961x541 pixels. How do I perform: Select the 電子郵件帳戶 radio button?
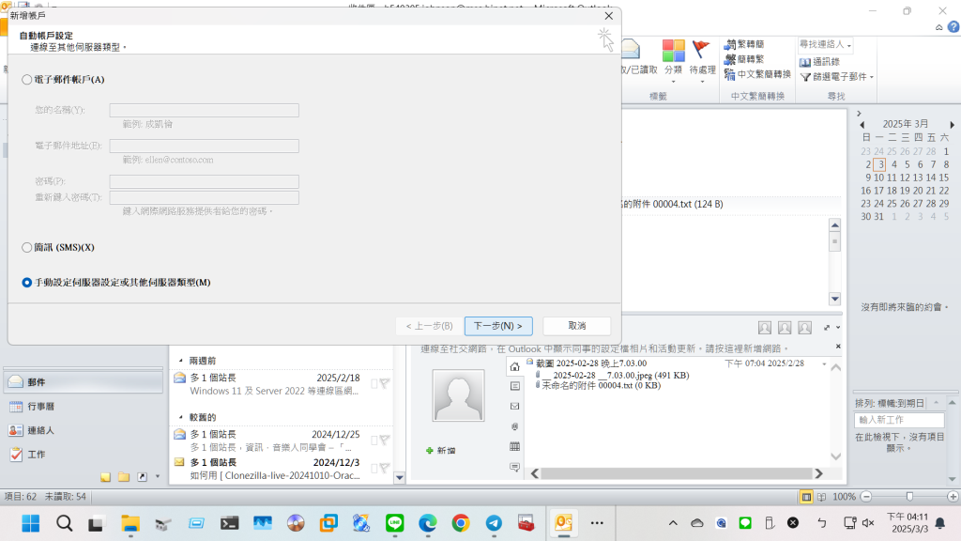(27, 80)
